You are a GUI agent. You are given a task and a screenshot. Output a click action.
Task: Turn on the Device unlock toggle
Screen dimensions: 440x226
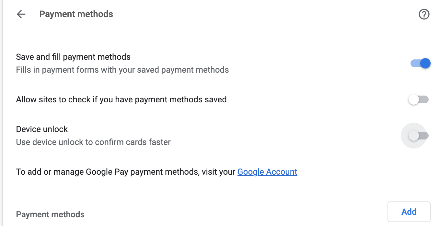coord(418,136)
